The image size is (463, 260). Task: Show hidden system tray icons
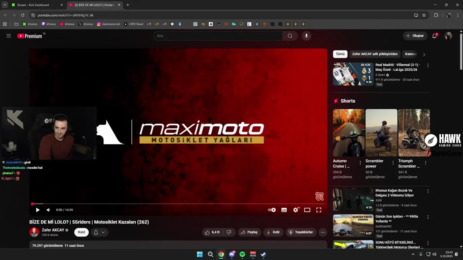pyautogui.click(x=413, y=254)
